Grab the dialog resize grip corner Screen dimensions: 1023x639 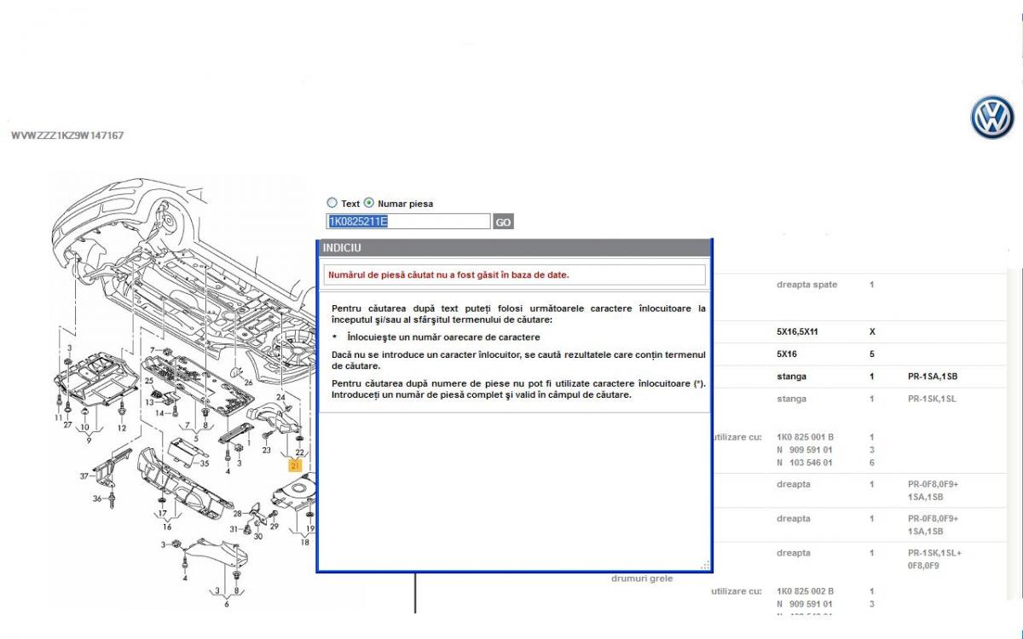click(x=705, y=565)
